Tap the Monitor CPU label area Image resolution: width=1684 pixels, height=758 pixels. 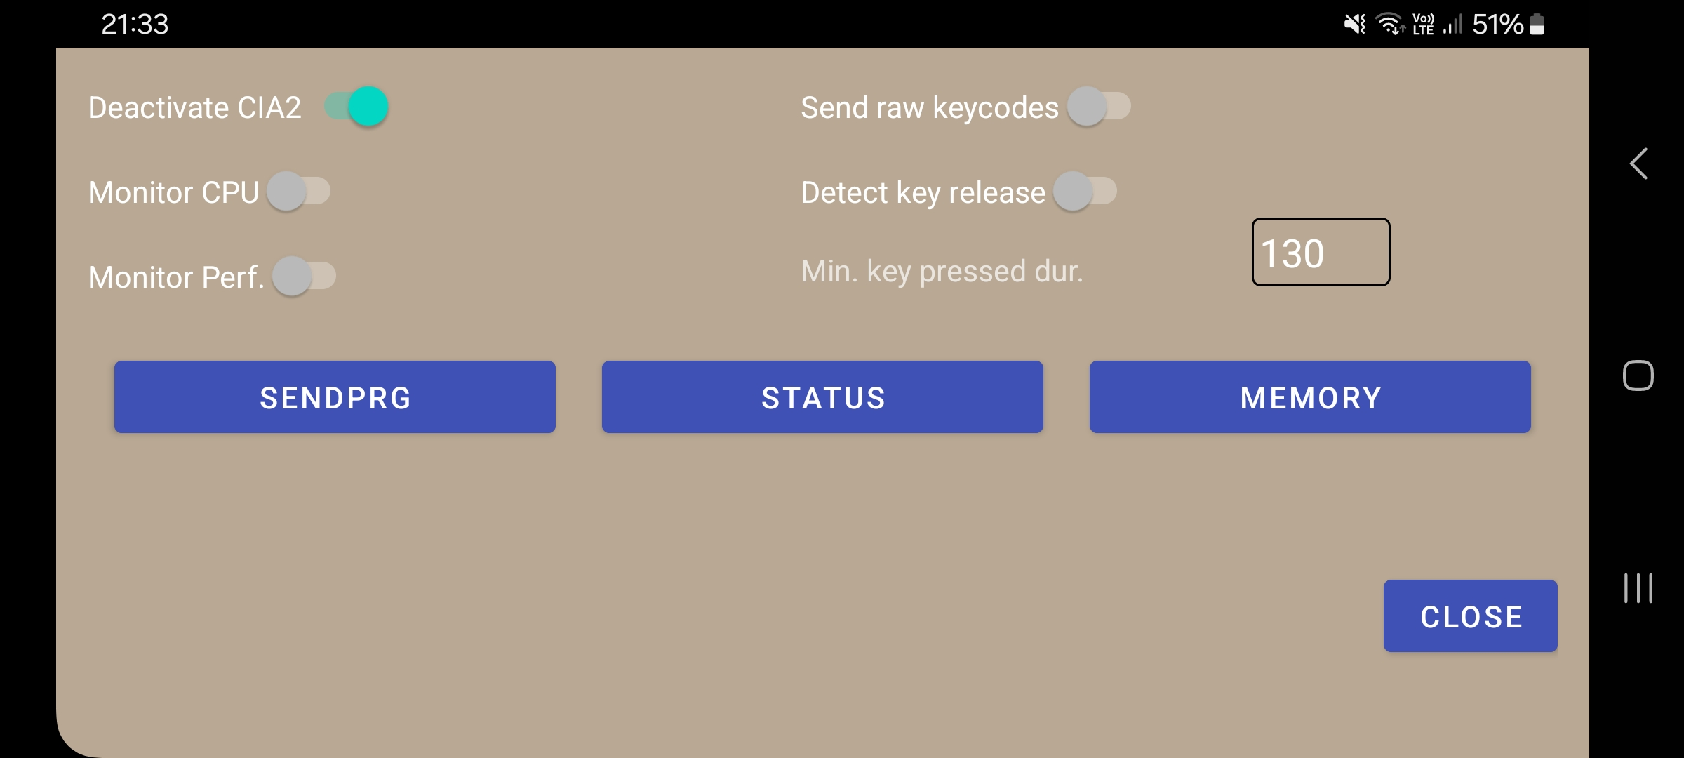[174, 191]
